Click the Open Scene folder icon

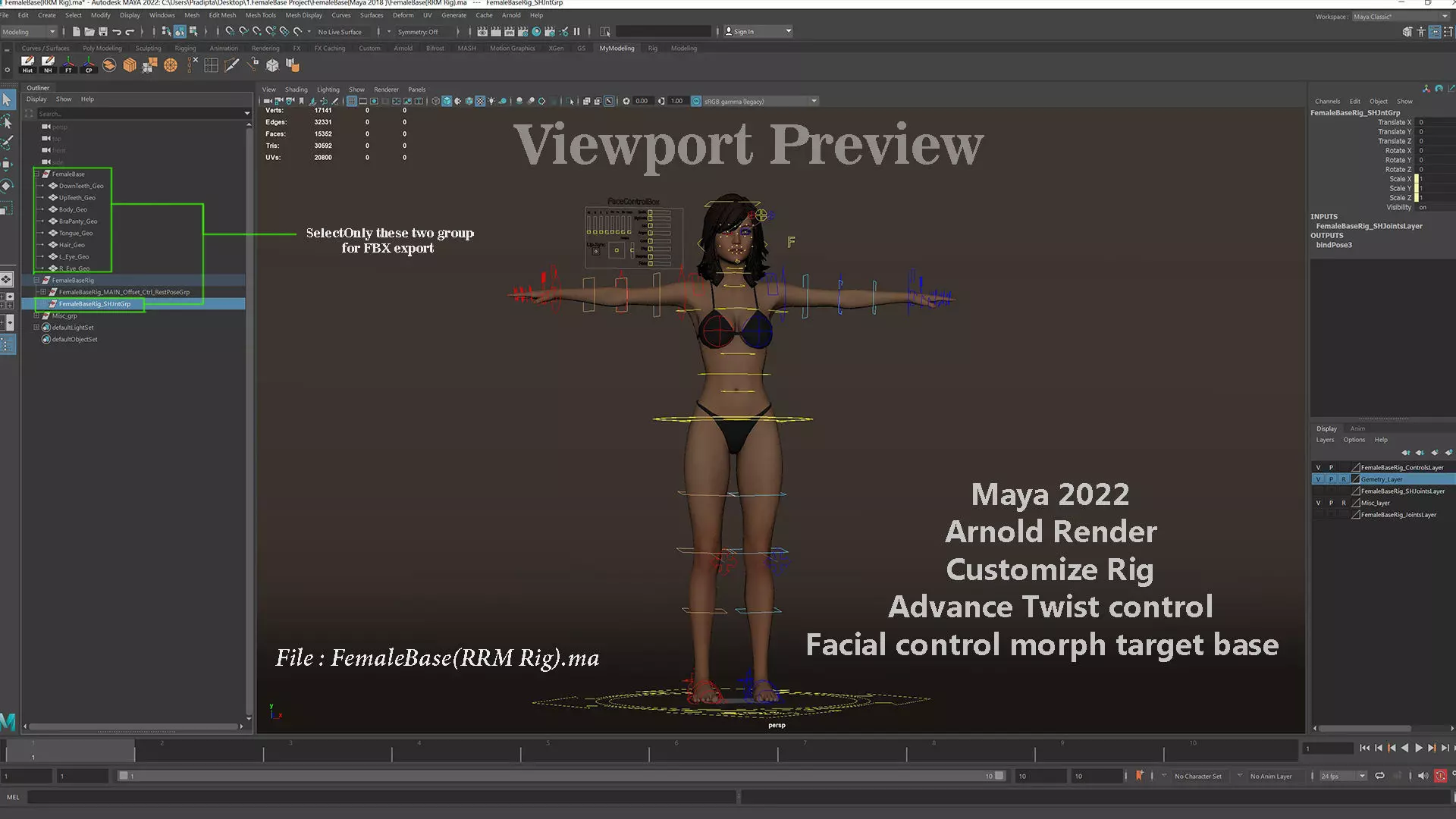89,31
